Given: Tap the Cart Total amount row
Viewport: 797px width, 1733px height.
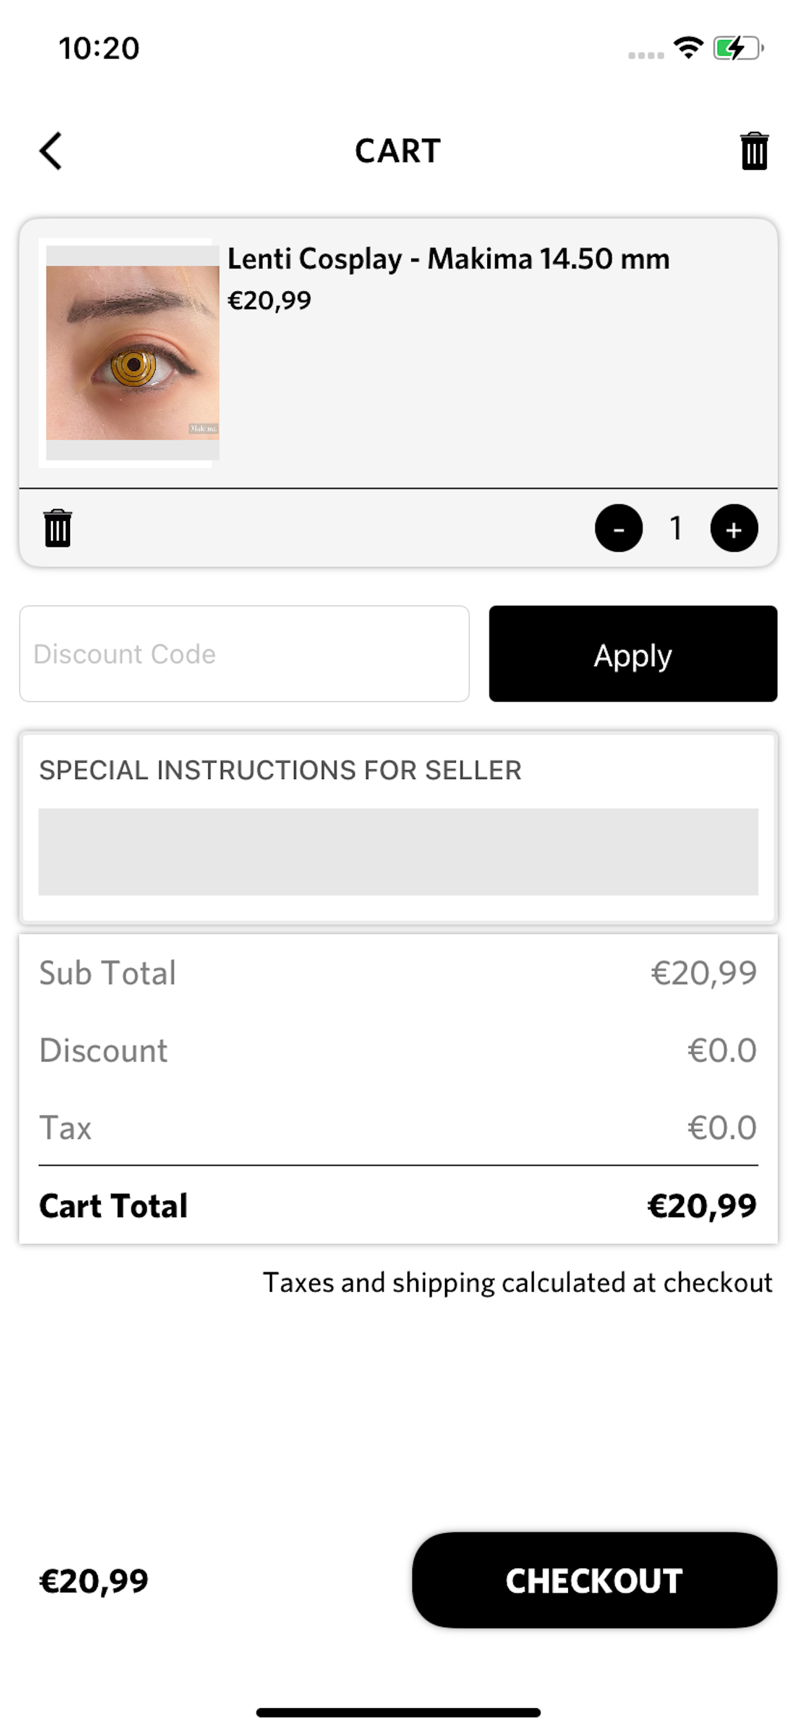Looking at the screenshot, I should click(x=398, y=1205).
